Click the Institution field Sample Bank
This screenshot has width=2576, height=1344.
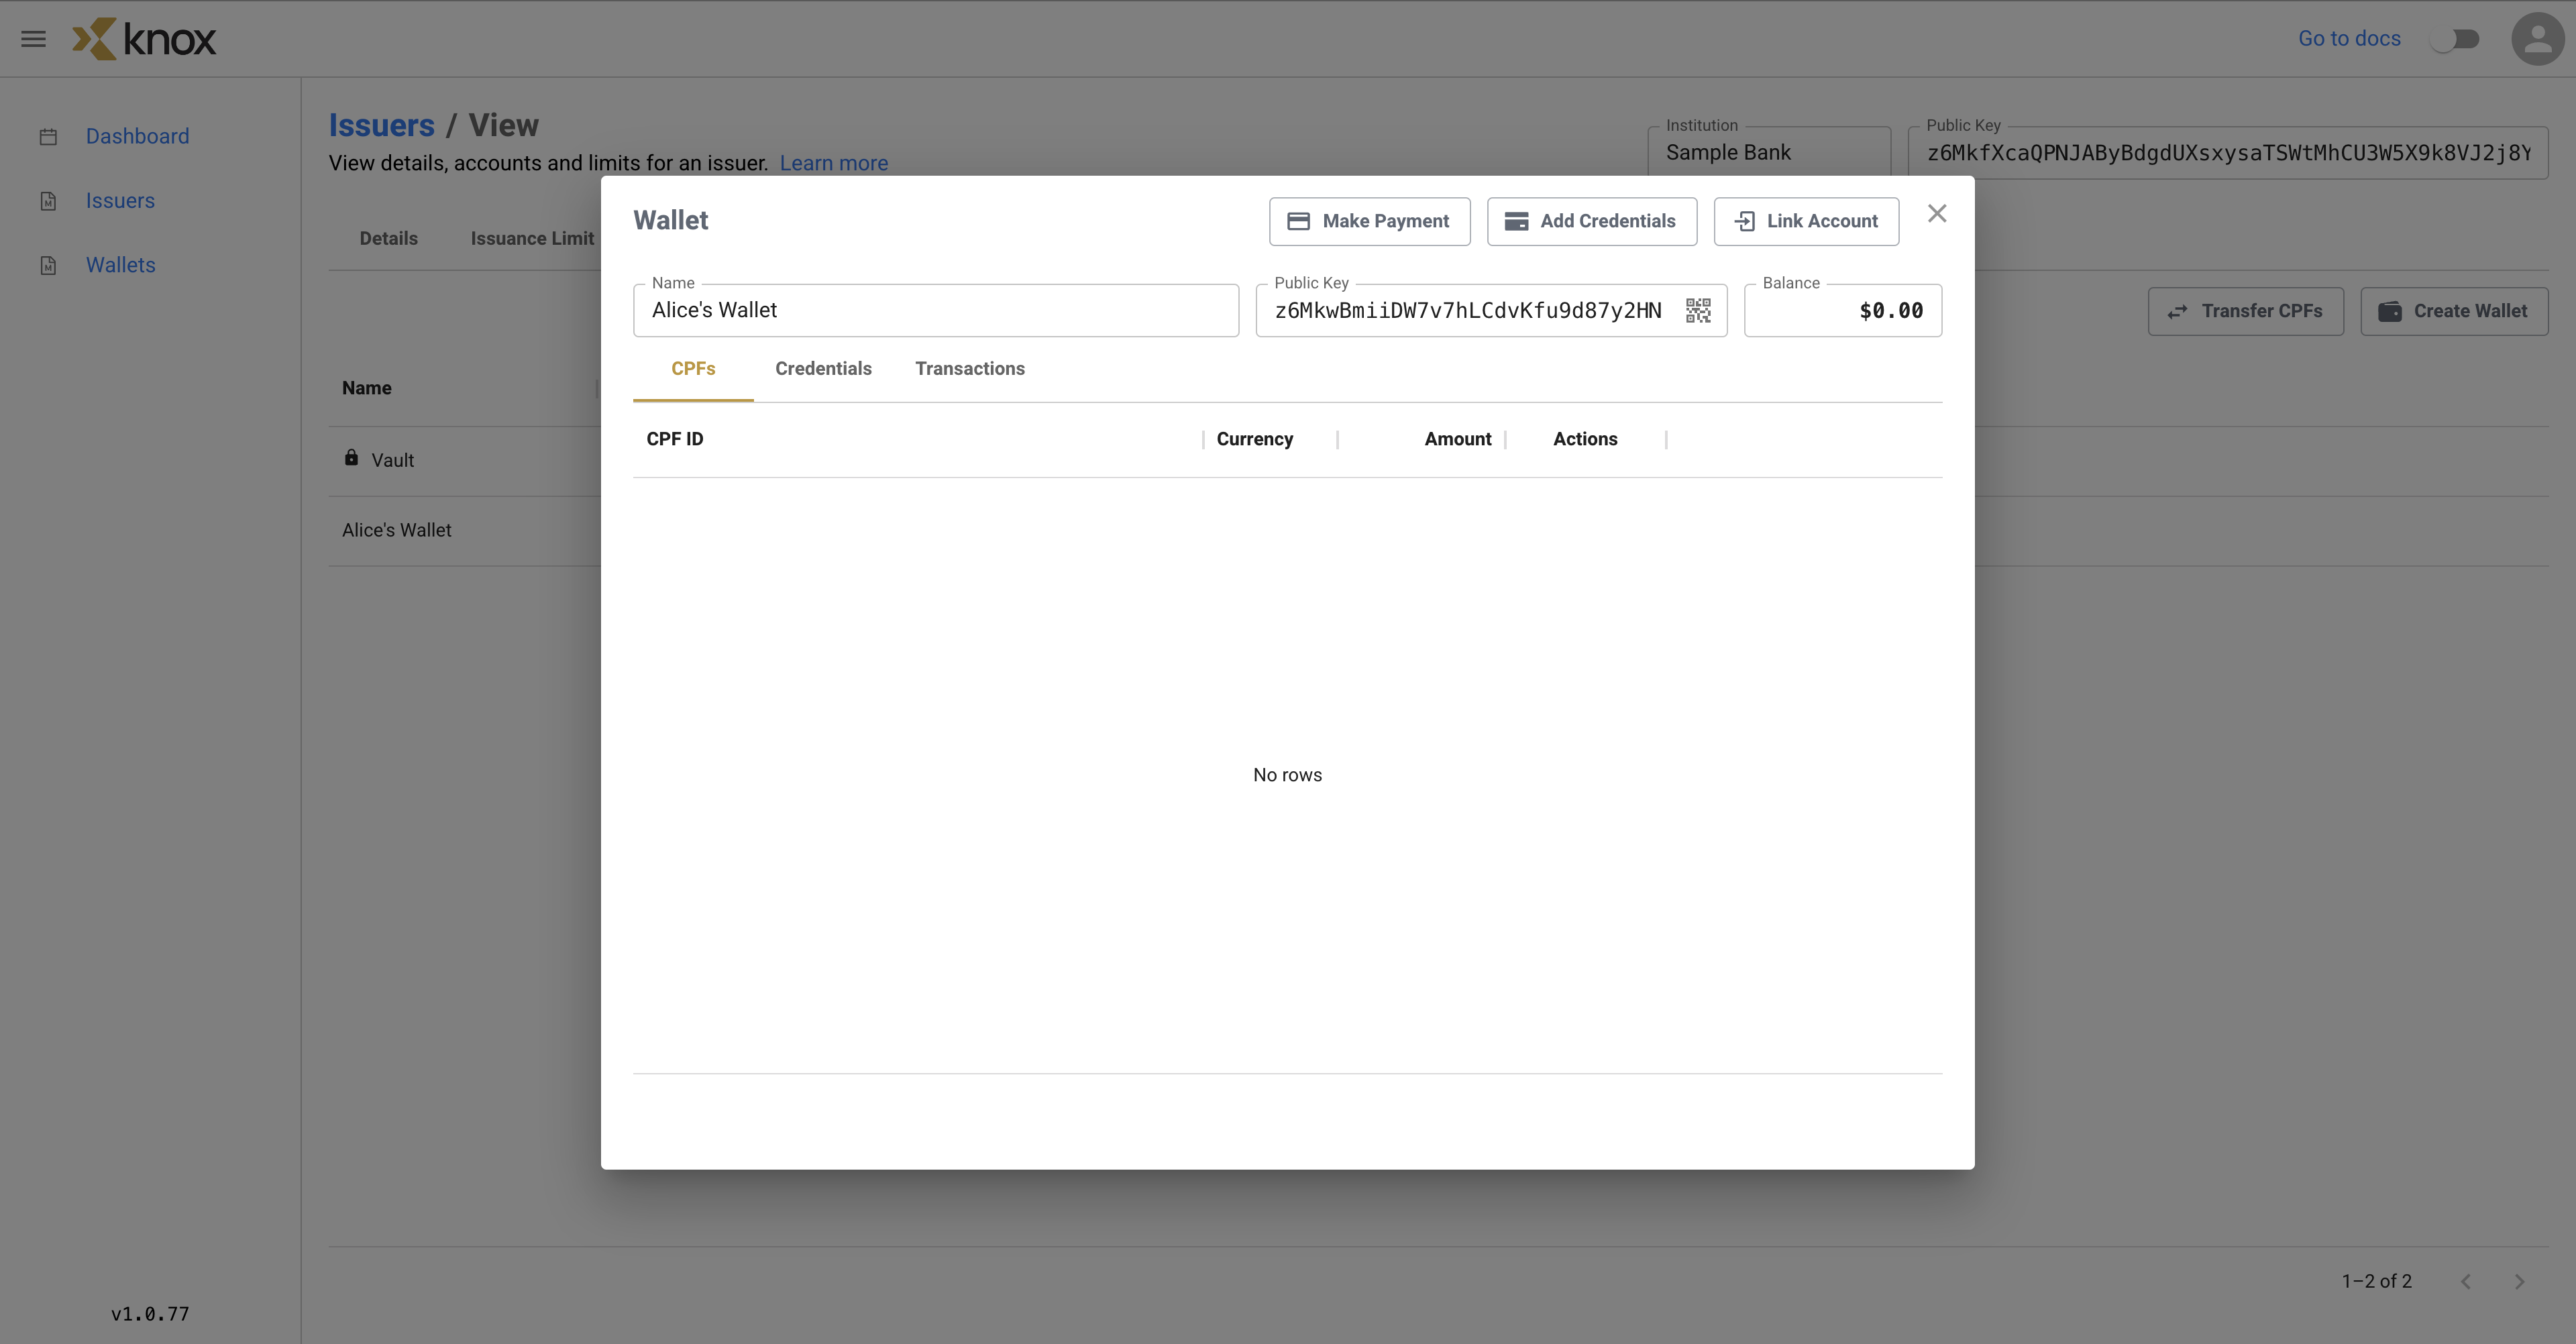(1769, 152)
